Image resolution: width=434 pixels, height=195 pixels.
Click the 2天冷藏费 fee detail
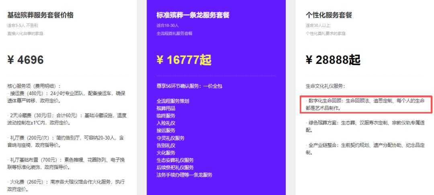pyautogui.click(x=67, y=119)
